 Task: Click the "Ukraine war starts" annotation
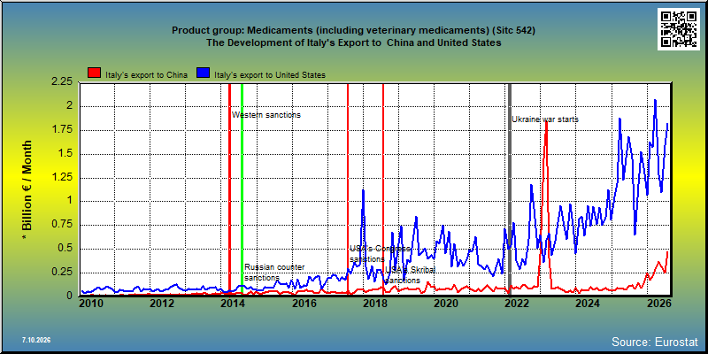(x=545, y=119)
